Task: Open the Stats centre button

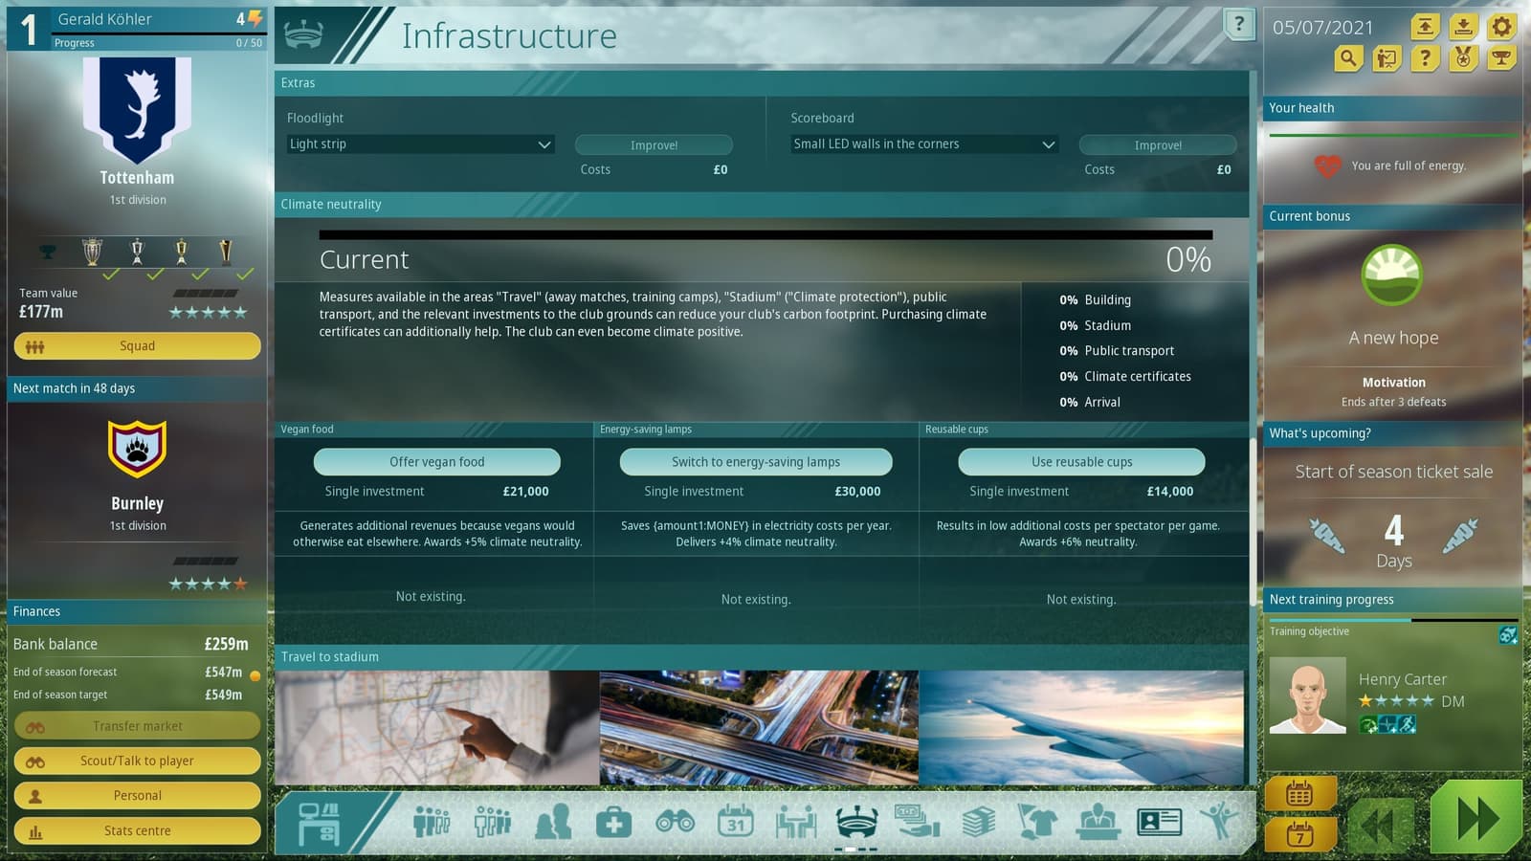Action: click(137, 830)
